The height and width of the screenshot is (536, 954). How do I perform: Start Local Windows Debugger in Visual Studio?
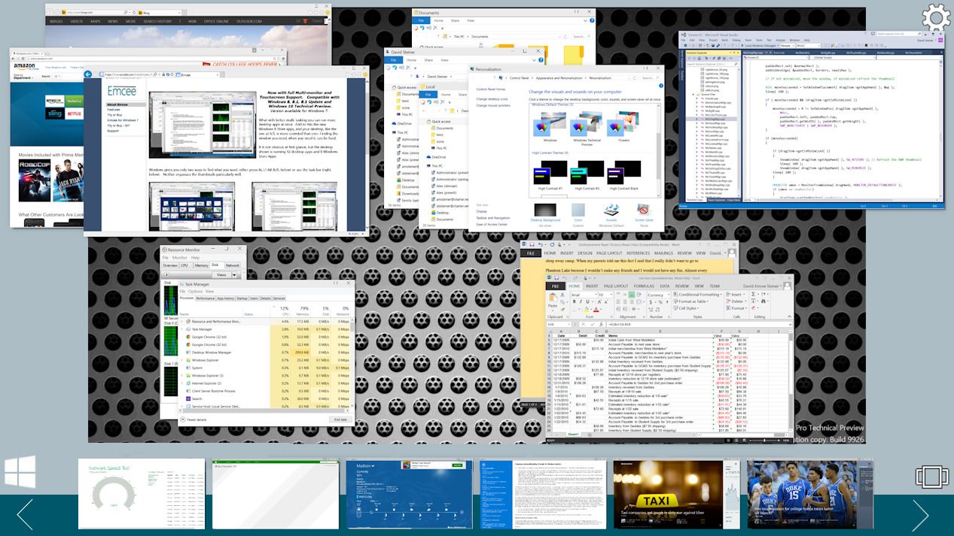coord(760,47)
